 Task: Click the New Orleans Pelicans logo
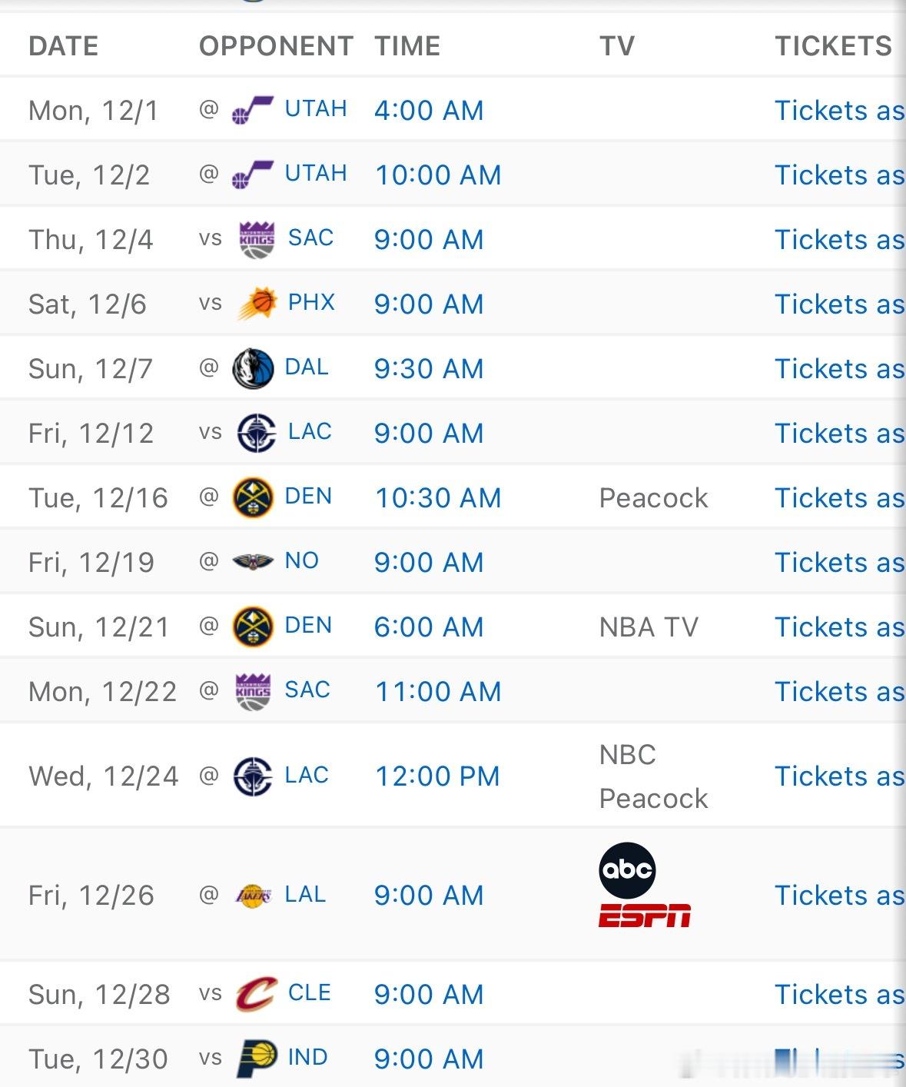(253, 562)
